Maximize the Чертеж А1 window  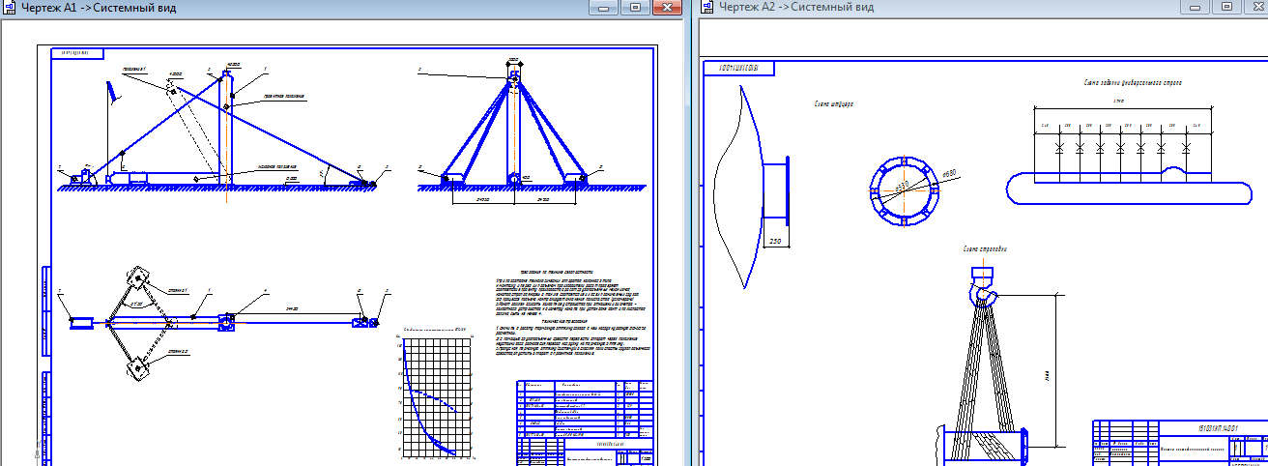636,7
